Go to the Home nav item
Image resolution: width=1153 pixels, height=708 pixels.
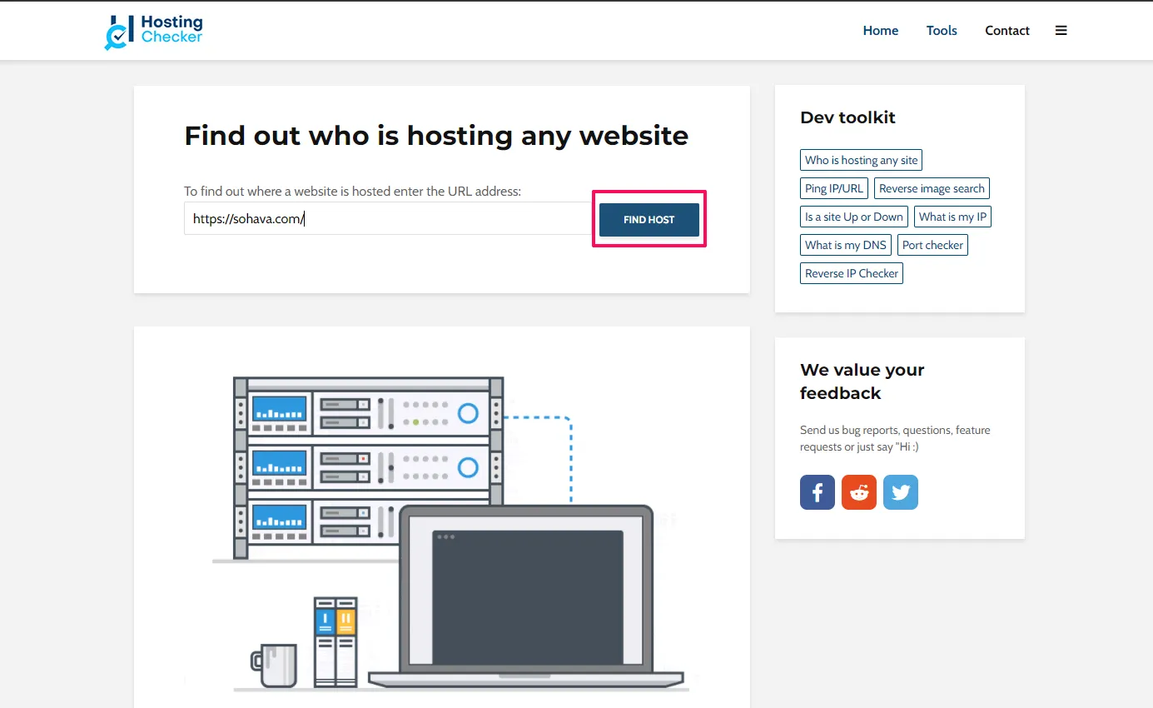click(x=881, y=31)
